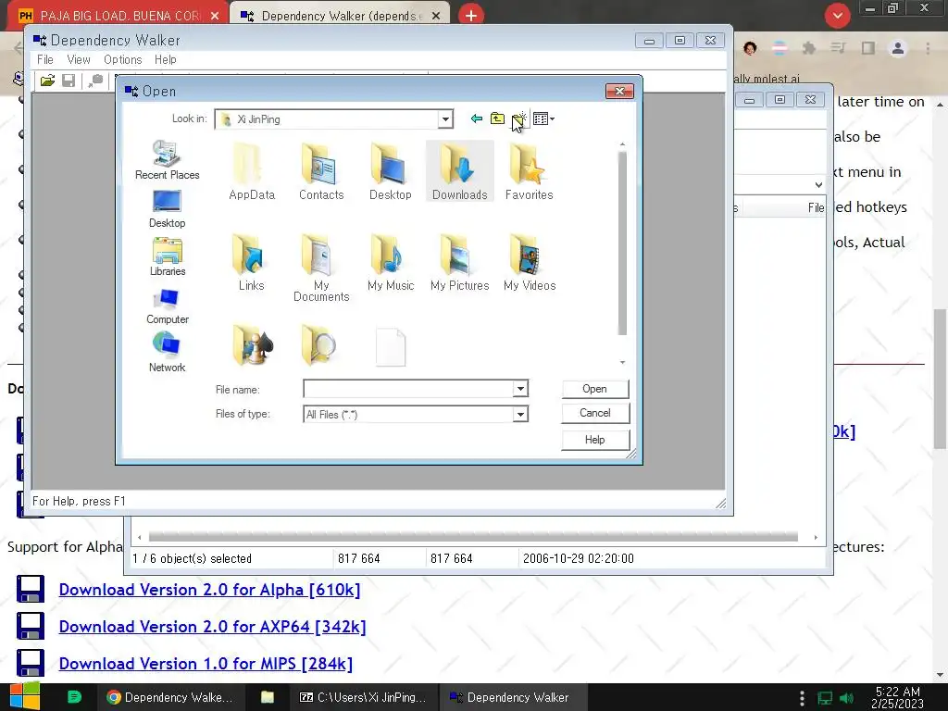948x711 pixels.
Task: Select the My Music folder
Action: 391,262
